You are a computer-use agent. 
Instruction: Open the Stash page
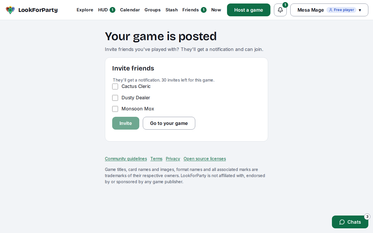pos(172,10)
